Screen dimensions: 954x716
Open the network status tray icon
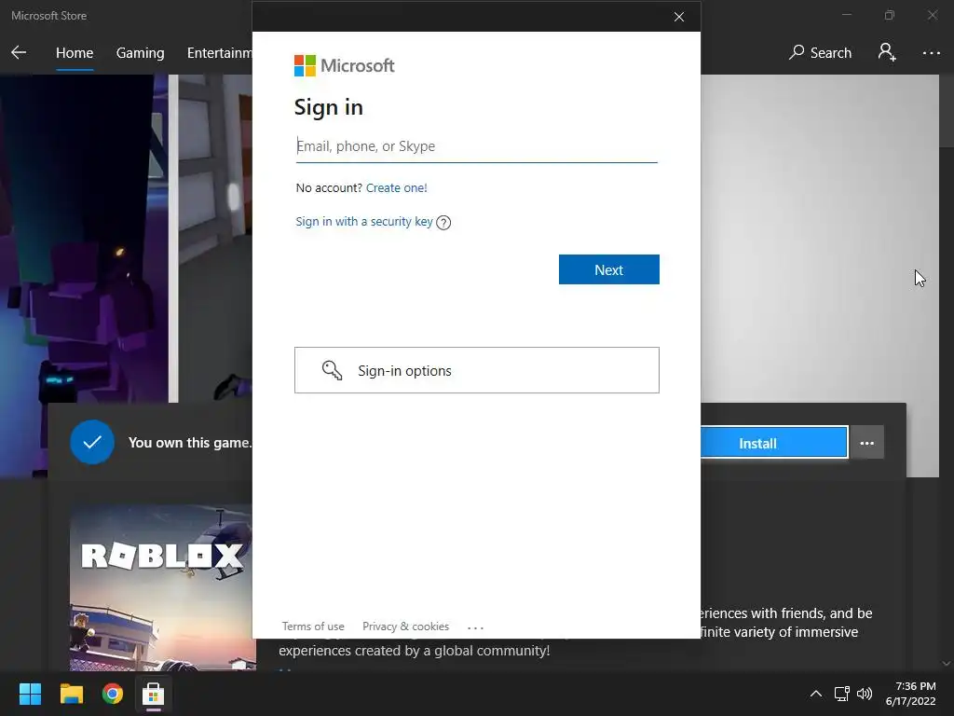click(842, 694)
